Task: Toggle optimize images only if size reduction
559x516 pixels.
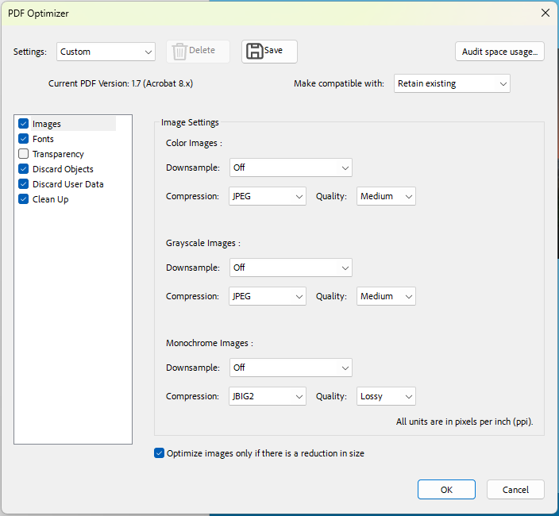Action: click(159, 453)
